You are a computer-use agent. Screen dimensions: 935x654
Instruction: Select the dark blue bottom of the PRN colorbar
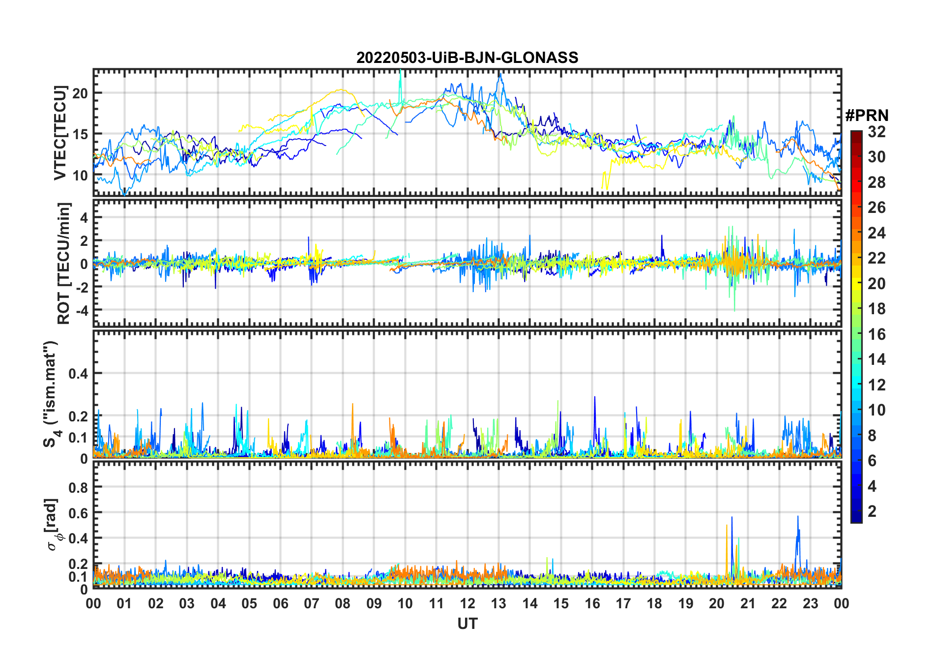coord(856,519)
